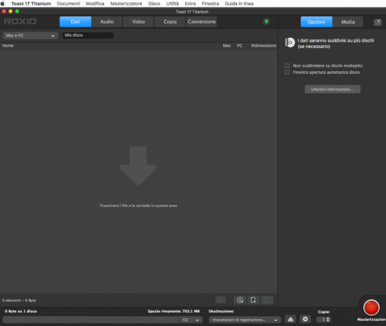Open the CD disc type dropdown
The image size is (386, 326).
pyautogui.click(x=190, y=320)
